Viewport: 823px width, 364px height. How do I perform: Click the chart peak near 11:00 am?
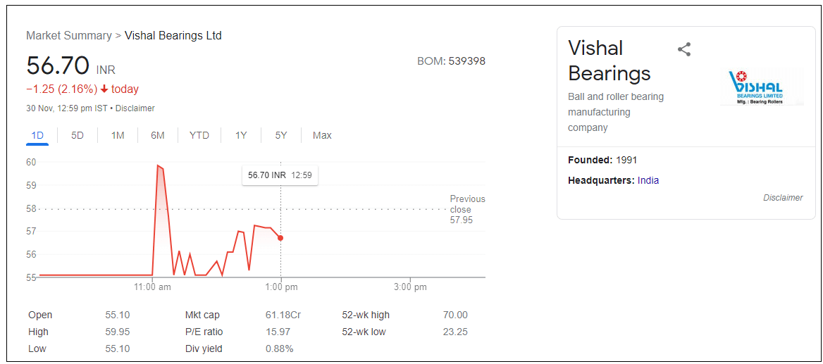click(x=159, y=165)
